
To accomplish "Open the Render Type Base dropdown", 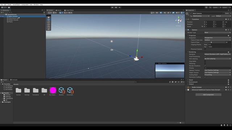I will coord(217,32).
